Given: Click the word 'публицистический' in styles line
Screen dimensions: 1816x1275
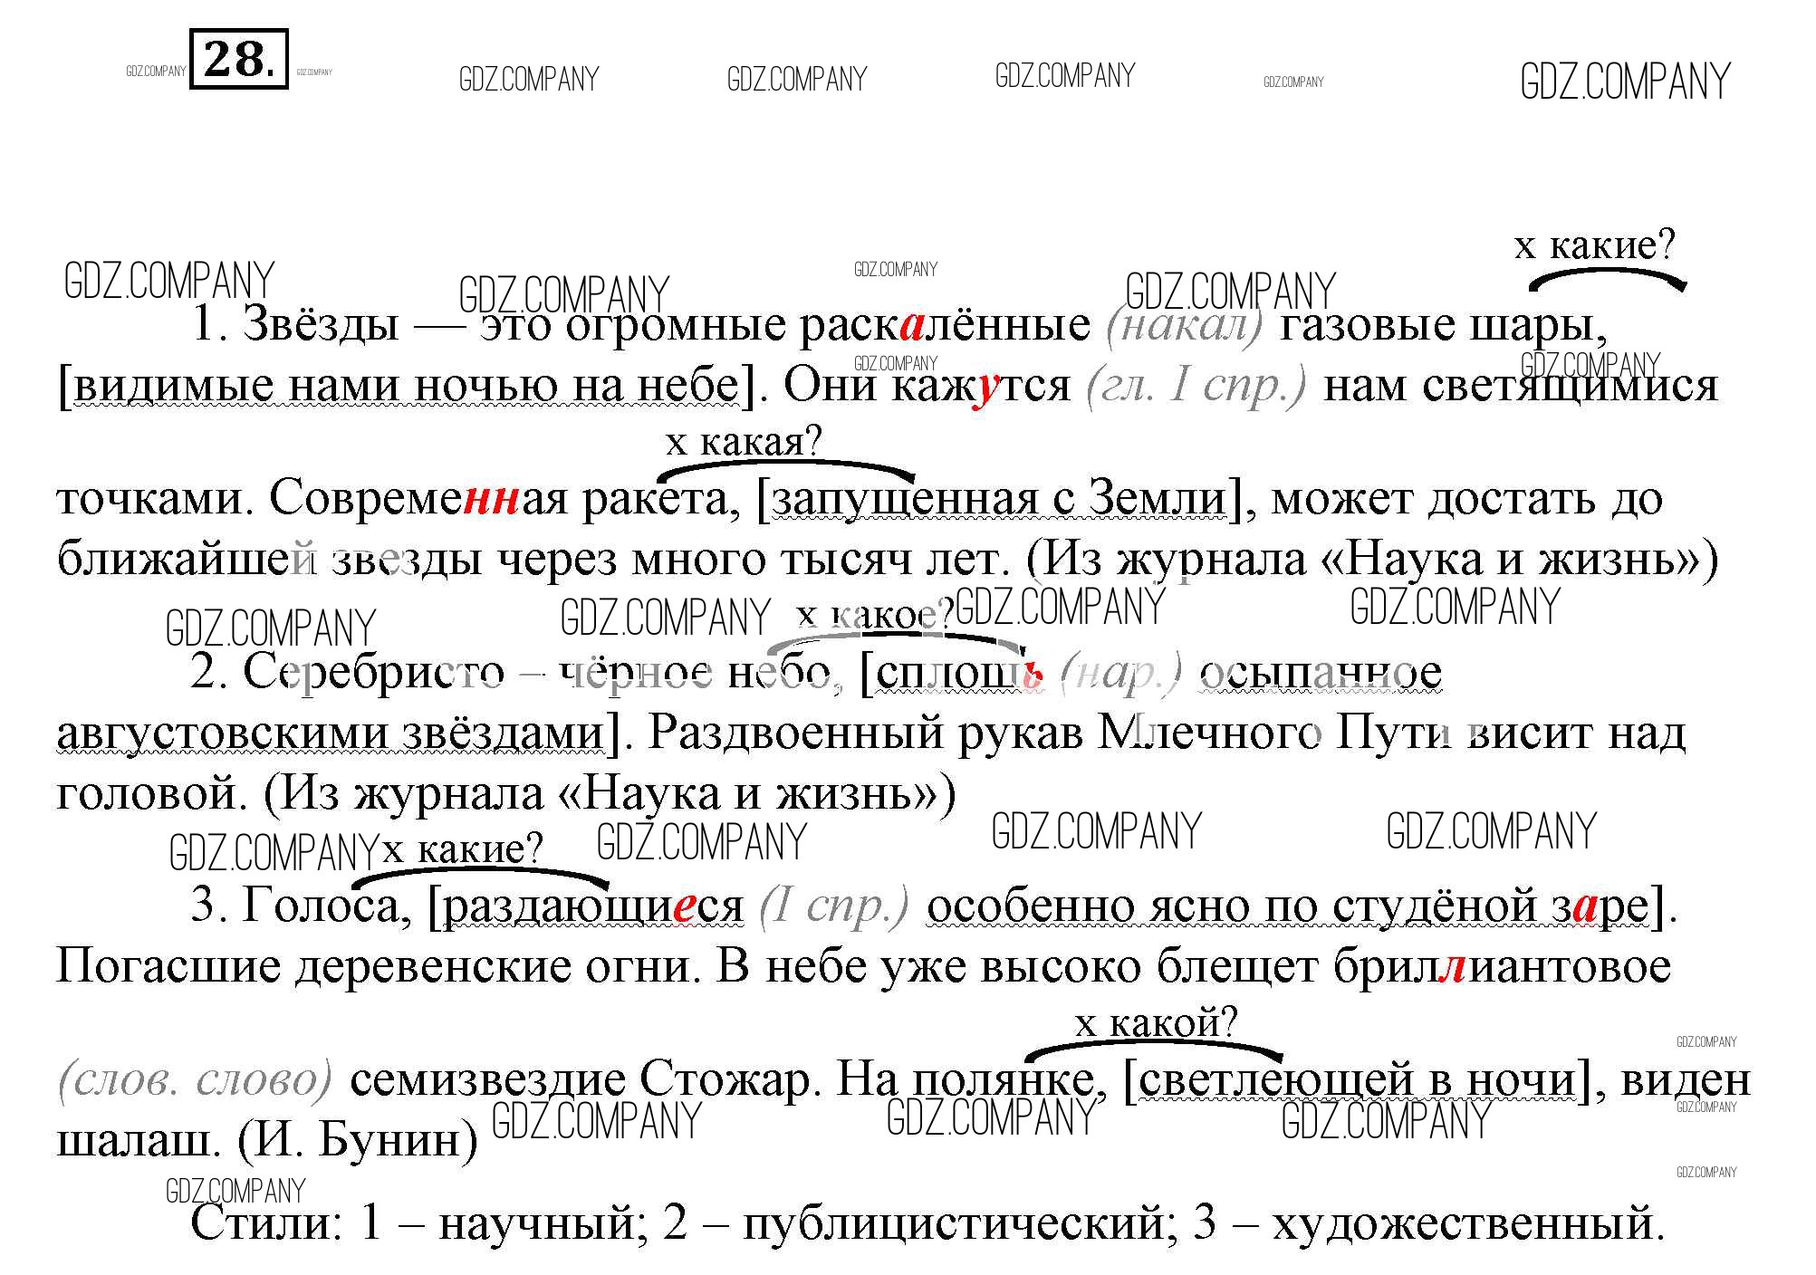Looking at the screenshot, I should pyautogui.click(x=953, y=1224).
